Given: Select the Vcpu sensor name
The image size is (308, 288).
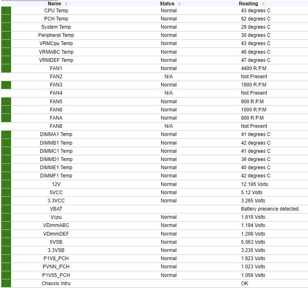Looking at the screenshot, I should coord(56,217).
